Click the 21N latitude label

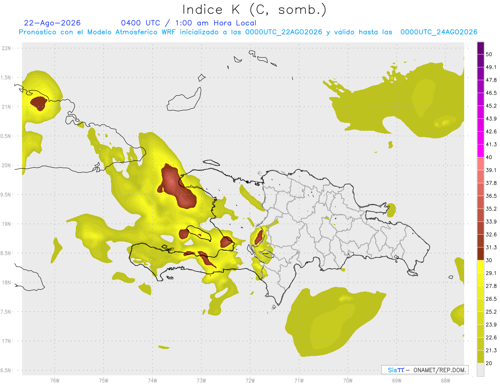coord(7,107)
